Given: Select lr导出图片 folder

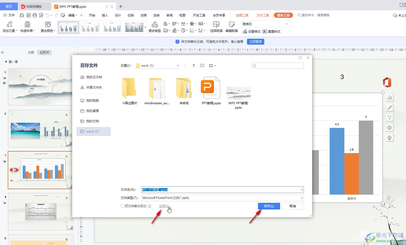Looking at the screenshot, I should (130, 91).
